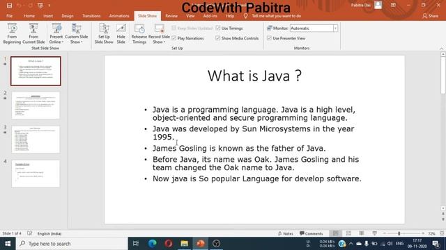Switch to the Review tab
The width and height of the screenshot is (446, 250).
click(171, 16)
